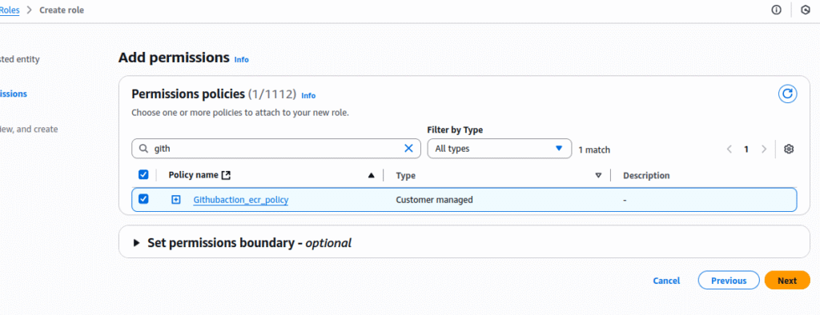Open the Roles breadcrumb link
Viewport: 820px width, 315px height.
click(10, 10)
